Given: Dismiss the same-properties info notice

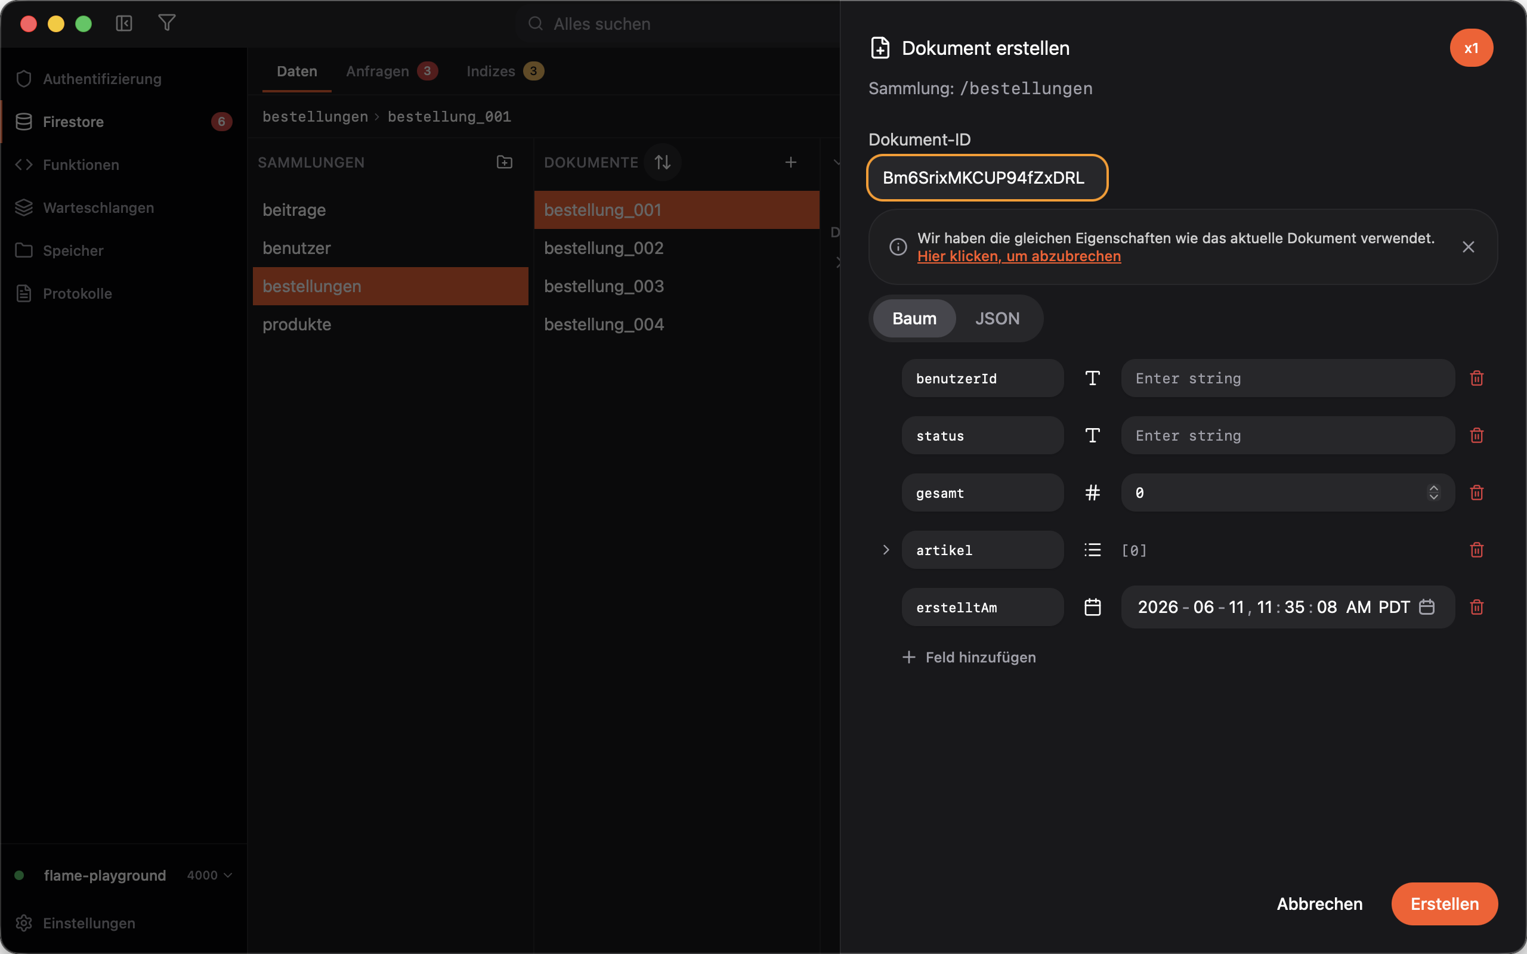Looking at the screenshot, I should pyautogui.click(x=1469, y=247).
